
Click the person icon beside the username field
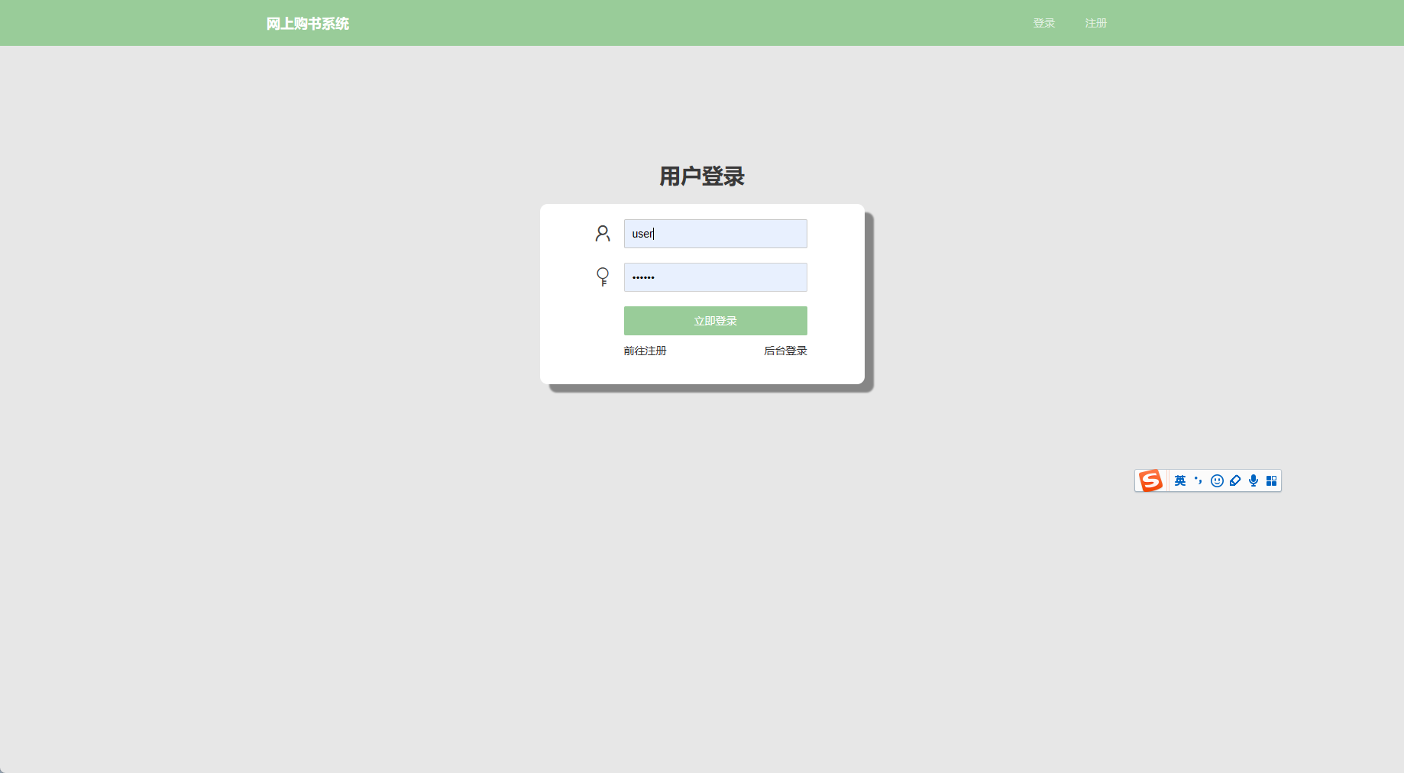click(x=603, y=234)
